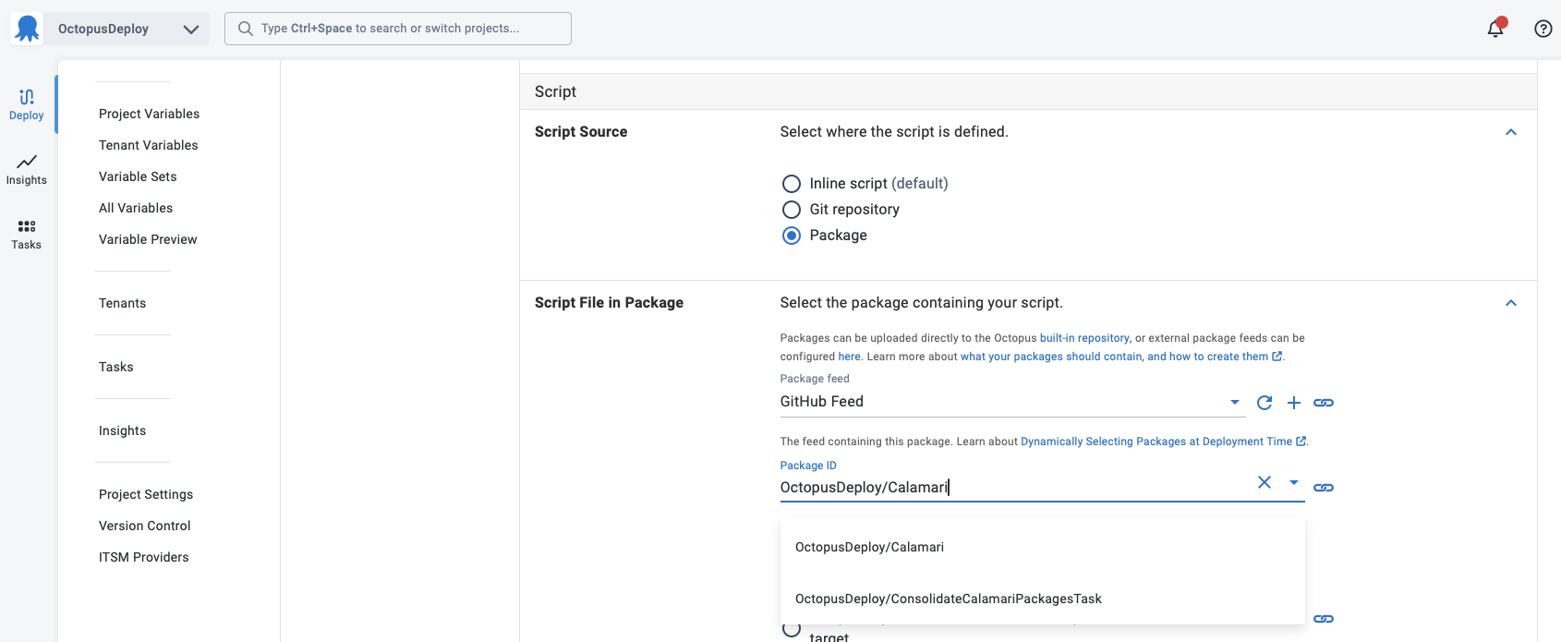Pick OctopusDeploy/ConsolidateCalamariPackagesTask from suggestions
Screen dimensions: 1561x642
click(x=948, y=599)
